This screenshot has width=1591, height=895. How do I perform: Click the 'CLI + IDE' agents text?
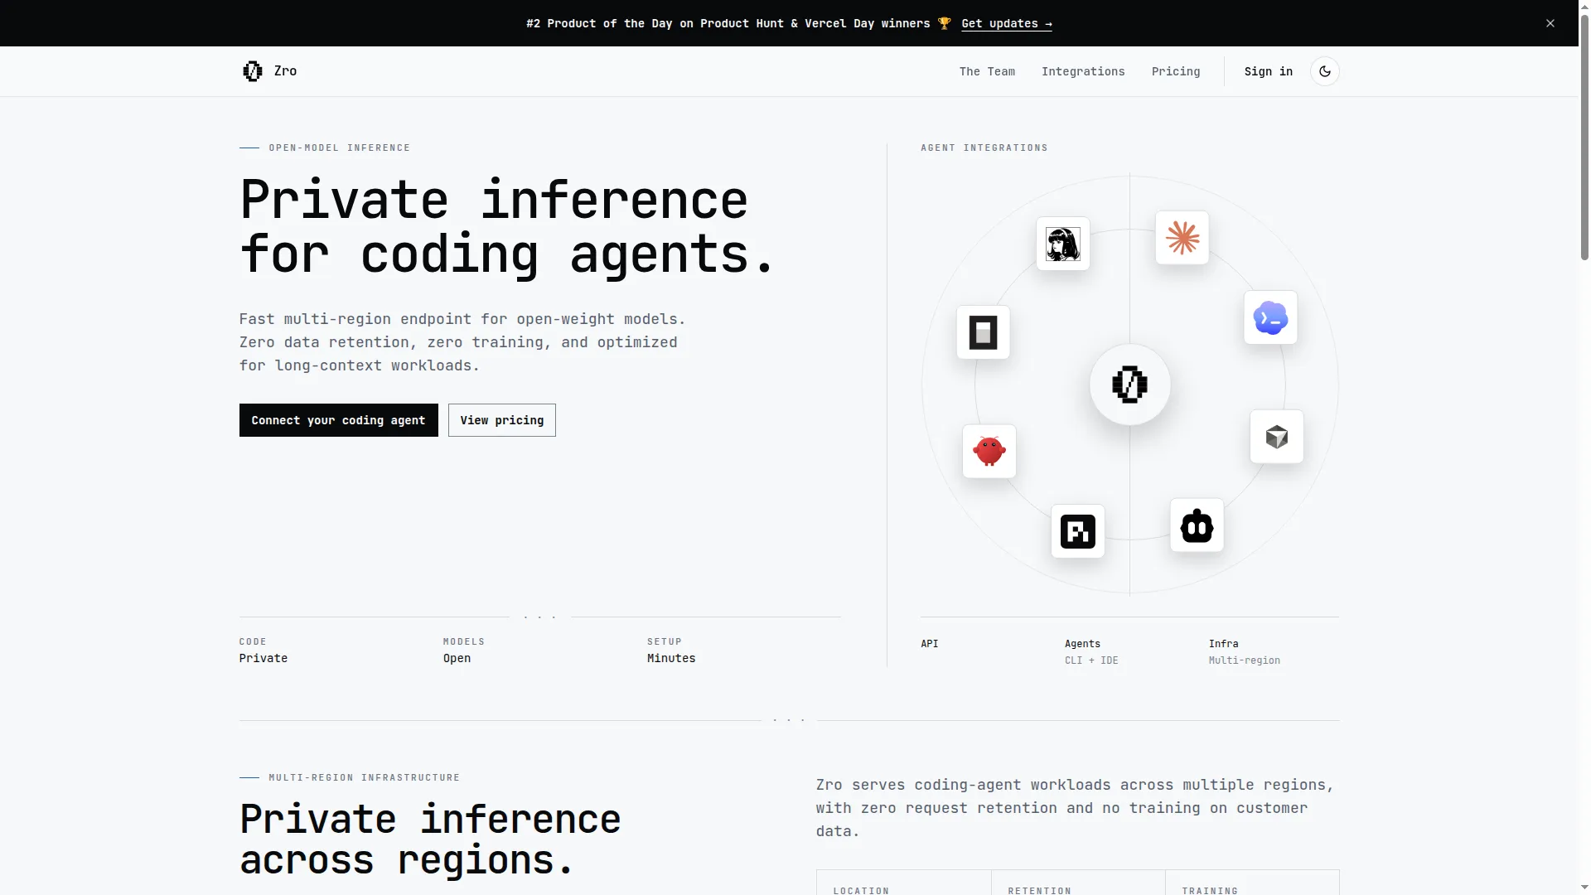tap(1091, 660)
